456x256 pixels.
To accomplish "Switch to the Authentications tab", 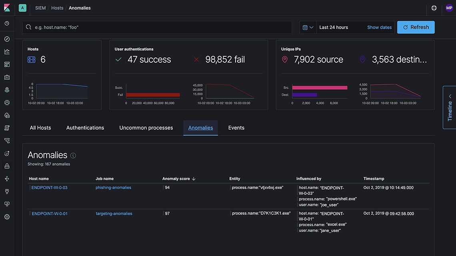I will [85, 128].
